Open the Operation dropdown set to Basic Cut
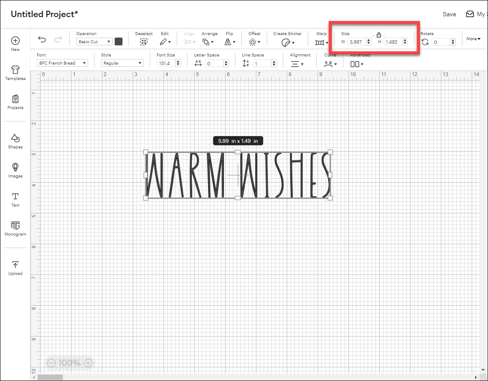This screenshot has width=488, height=381. tap(94, 41)
